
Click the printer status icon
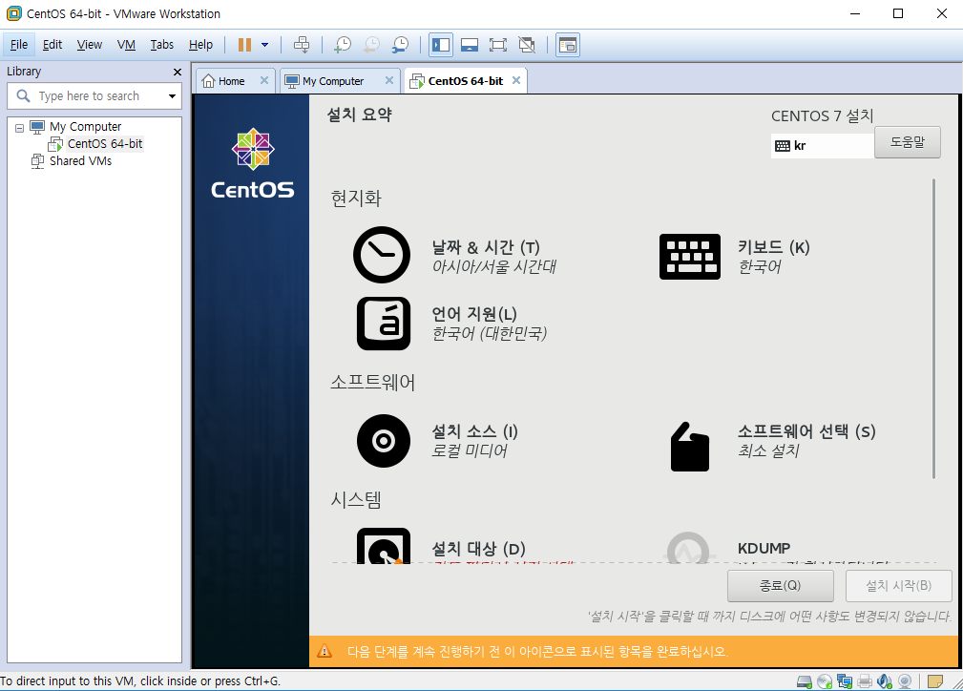(x=865, y=681)
